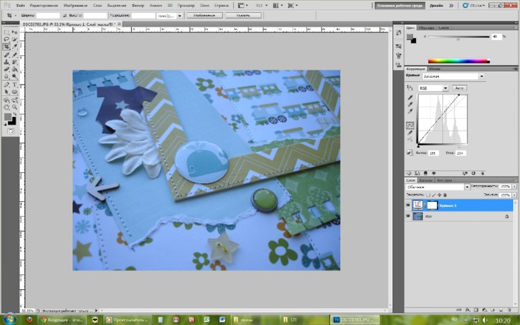The width and height of the screenshot is (520, 325).
Task: Open the Firefox icon in the taskbar
Action: (29, 319)
